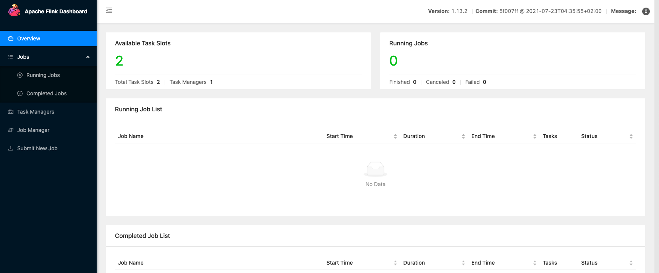The height and width of the screenshot is (273, 659).
Task: Click the Overview dashboard icon
Action: 11,39
